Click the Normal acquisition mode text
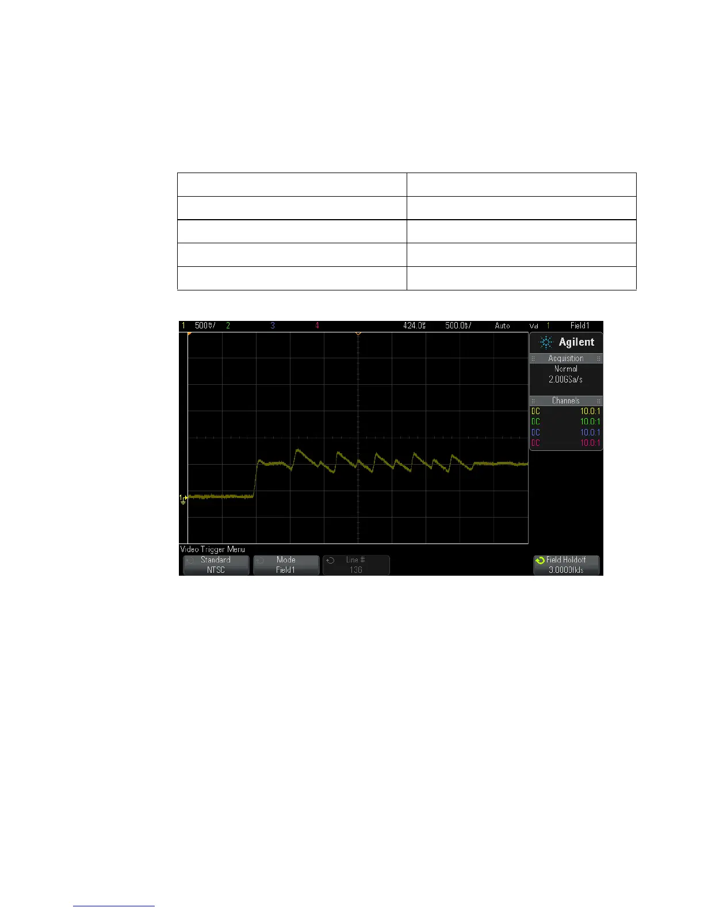This screenshot has height=911, width=704. [566, 369]
